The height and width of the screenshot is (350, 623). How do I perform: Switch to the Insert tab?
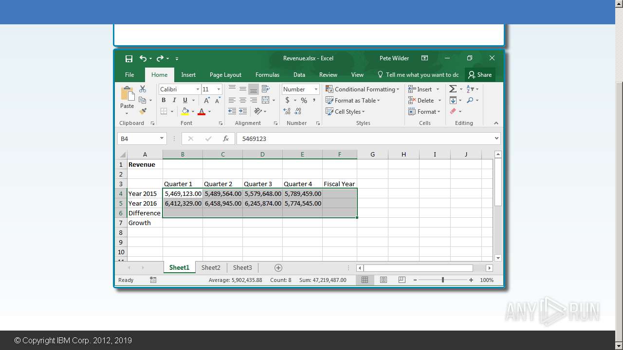click(188, 75)
